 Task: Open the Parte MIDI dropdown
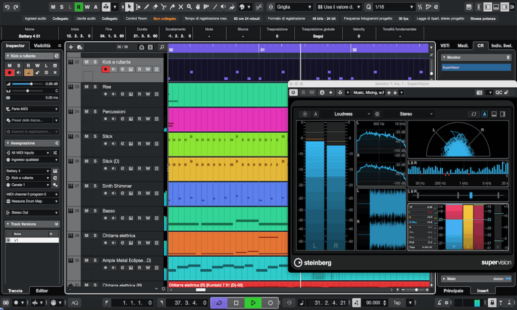(x=32, y=109)
